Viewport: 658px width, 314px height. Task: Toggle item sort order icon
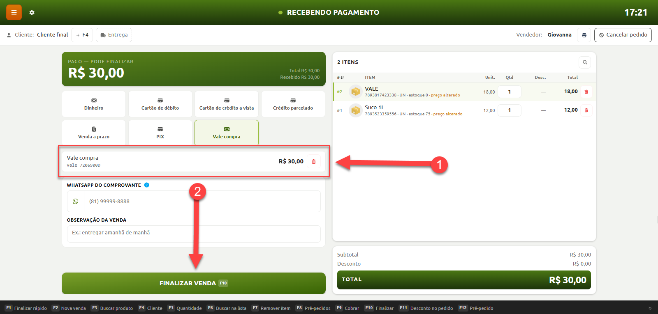click(x=341, y=77)
